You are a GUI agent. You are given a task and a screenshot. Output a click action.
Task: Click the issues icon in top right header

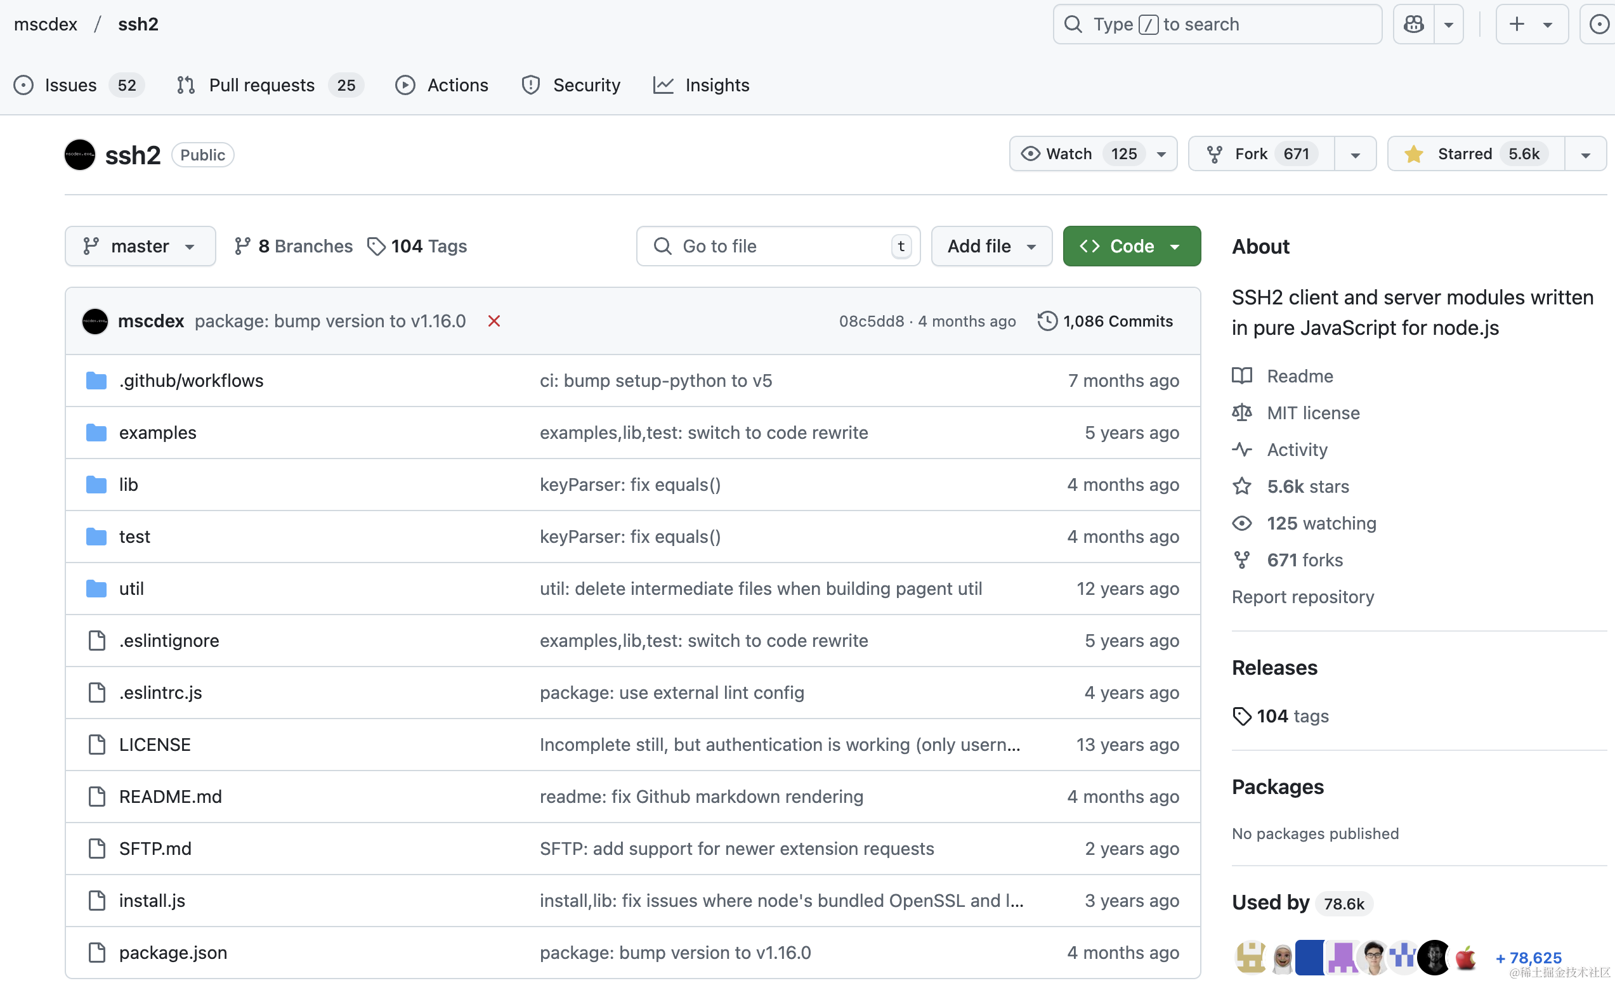point(1598,24)
